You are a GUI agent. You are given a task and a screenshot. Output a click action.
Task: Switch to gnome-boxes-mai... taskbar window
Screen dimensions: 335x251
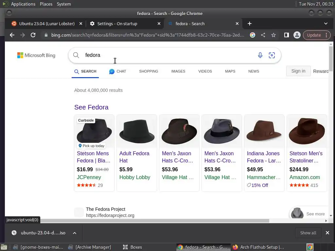[39, 247]
